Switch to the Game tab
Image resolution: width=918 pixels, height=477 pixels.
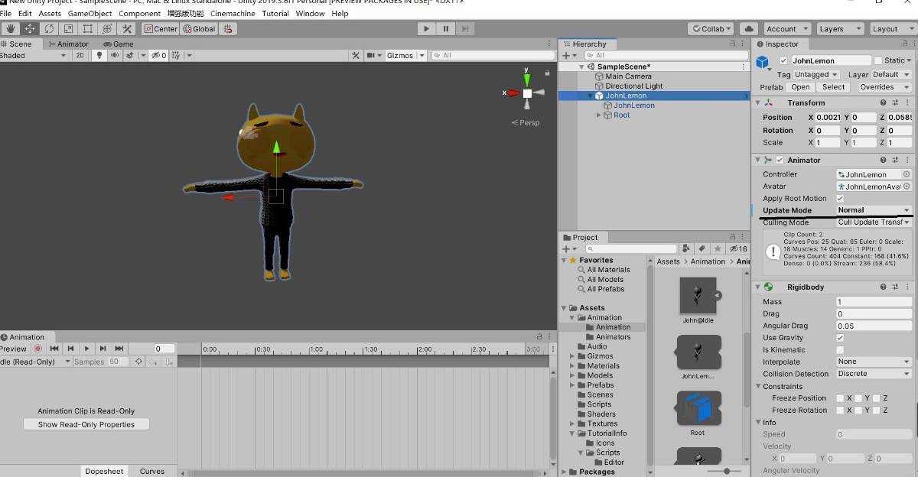[118, 44]
